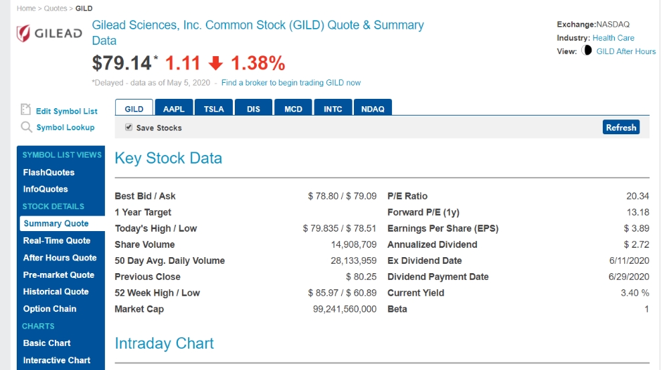The height and width of the screenshot is (370, 669).
Task: Select Option Chain from sidebar
Action: click(x=50, y=309)
